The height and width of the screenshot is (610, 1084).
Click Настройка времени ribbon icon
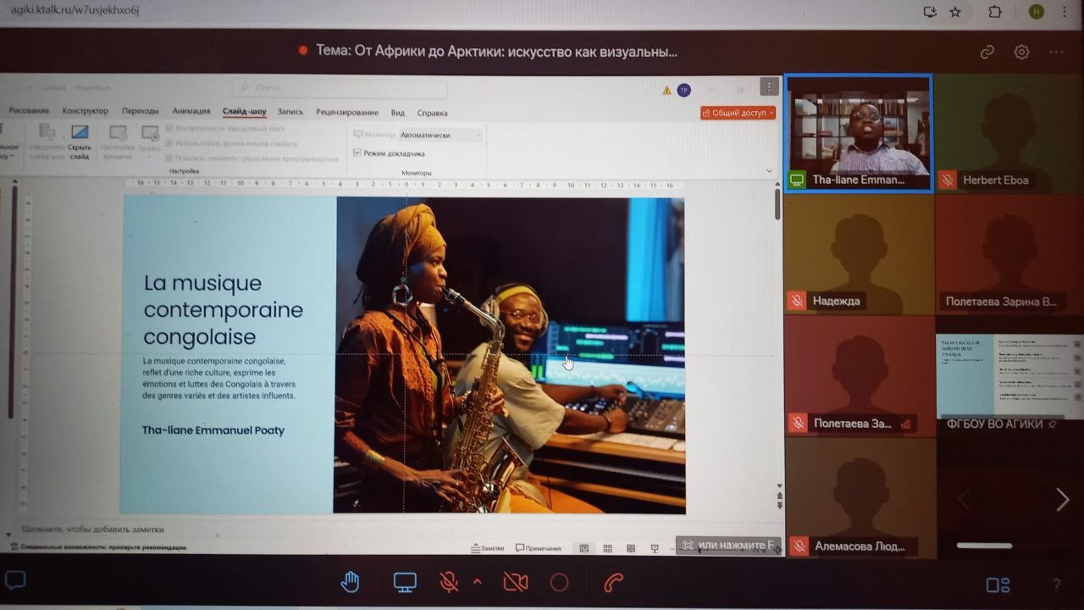[118, 141]
